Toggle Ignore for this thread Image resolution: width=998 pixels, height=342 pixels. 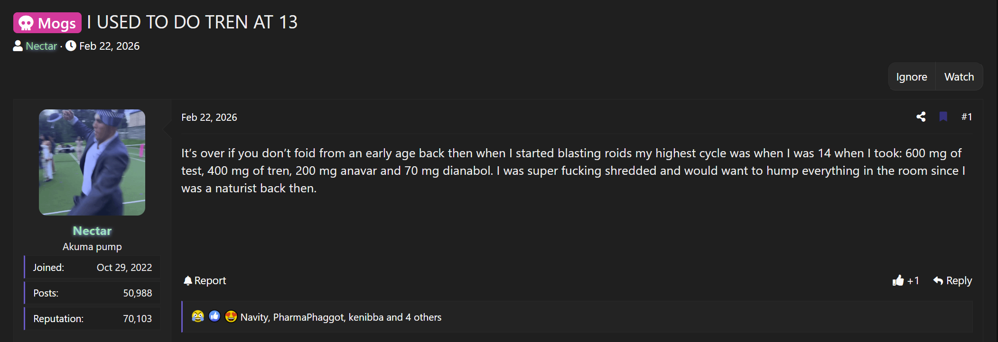(x=911, y=76)
